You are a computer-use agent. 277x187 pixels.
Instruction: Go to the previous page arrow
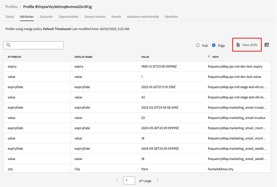[x=117, y=181]
